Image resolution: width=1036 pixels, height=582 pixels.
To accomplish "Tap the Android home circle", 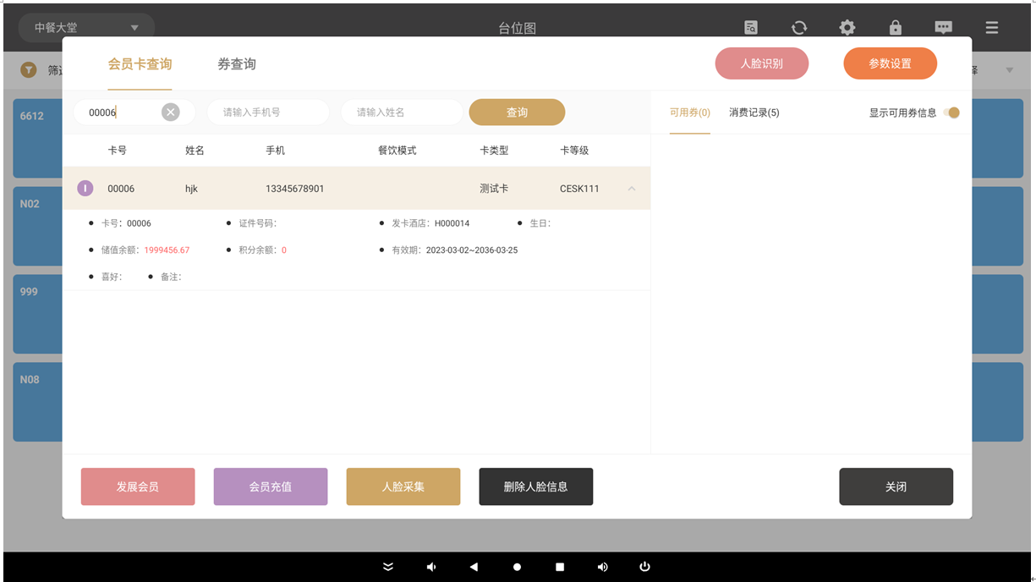I will pyautogui.click(x=517, y=567).
